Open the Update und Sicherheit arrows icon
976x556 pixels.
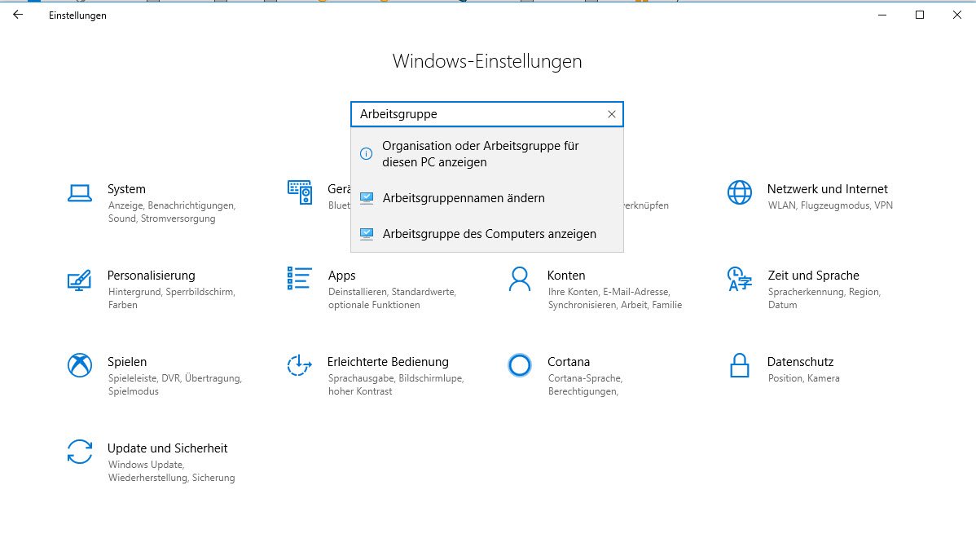point(80,452)
